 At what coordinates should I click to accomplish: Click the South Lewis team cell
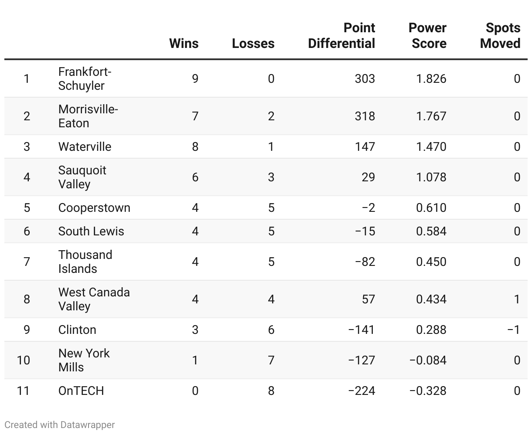click(91, 231)
